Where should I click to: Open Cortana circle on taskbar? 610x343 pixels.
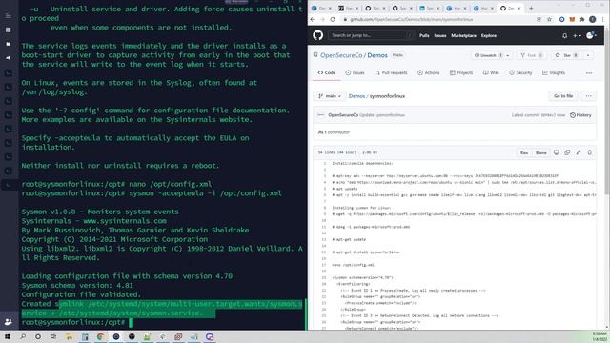38,336
